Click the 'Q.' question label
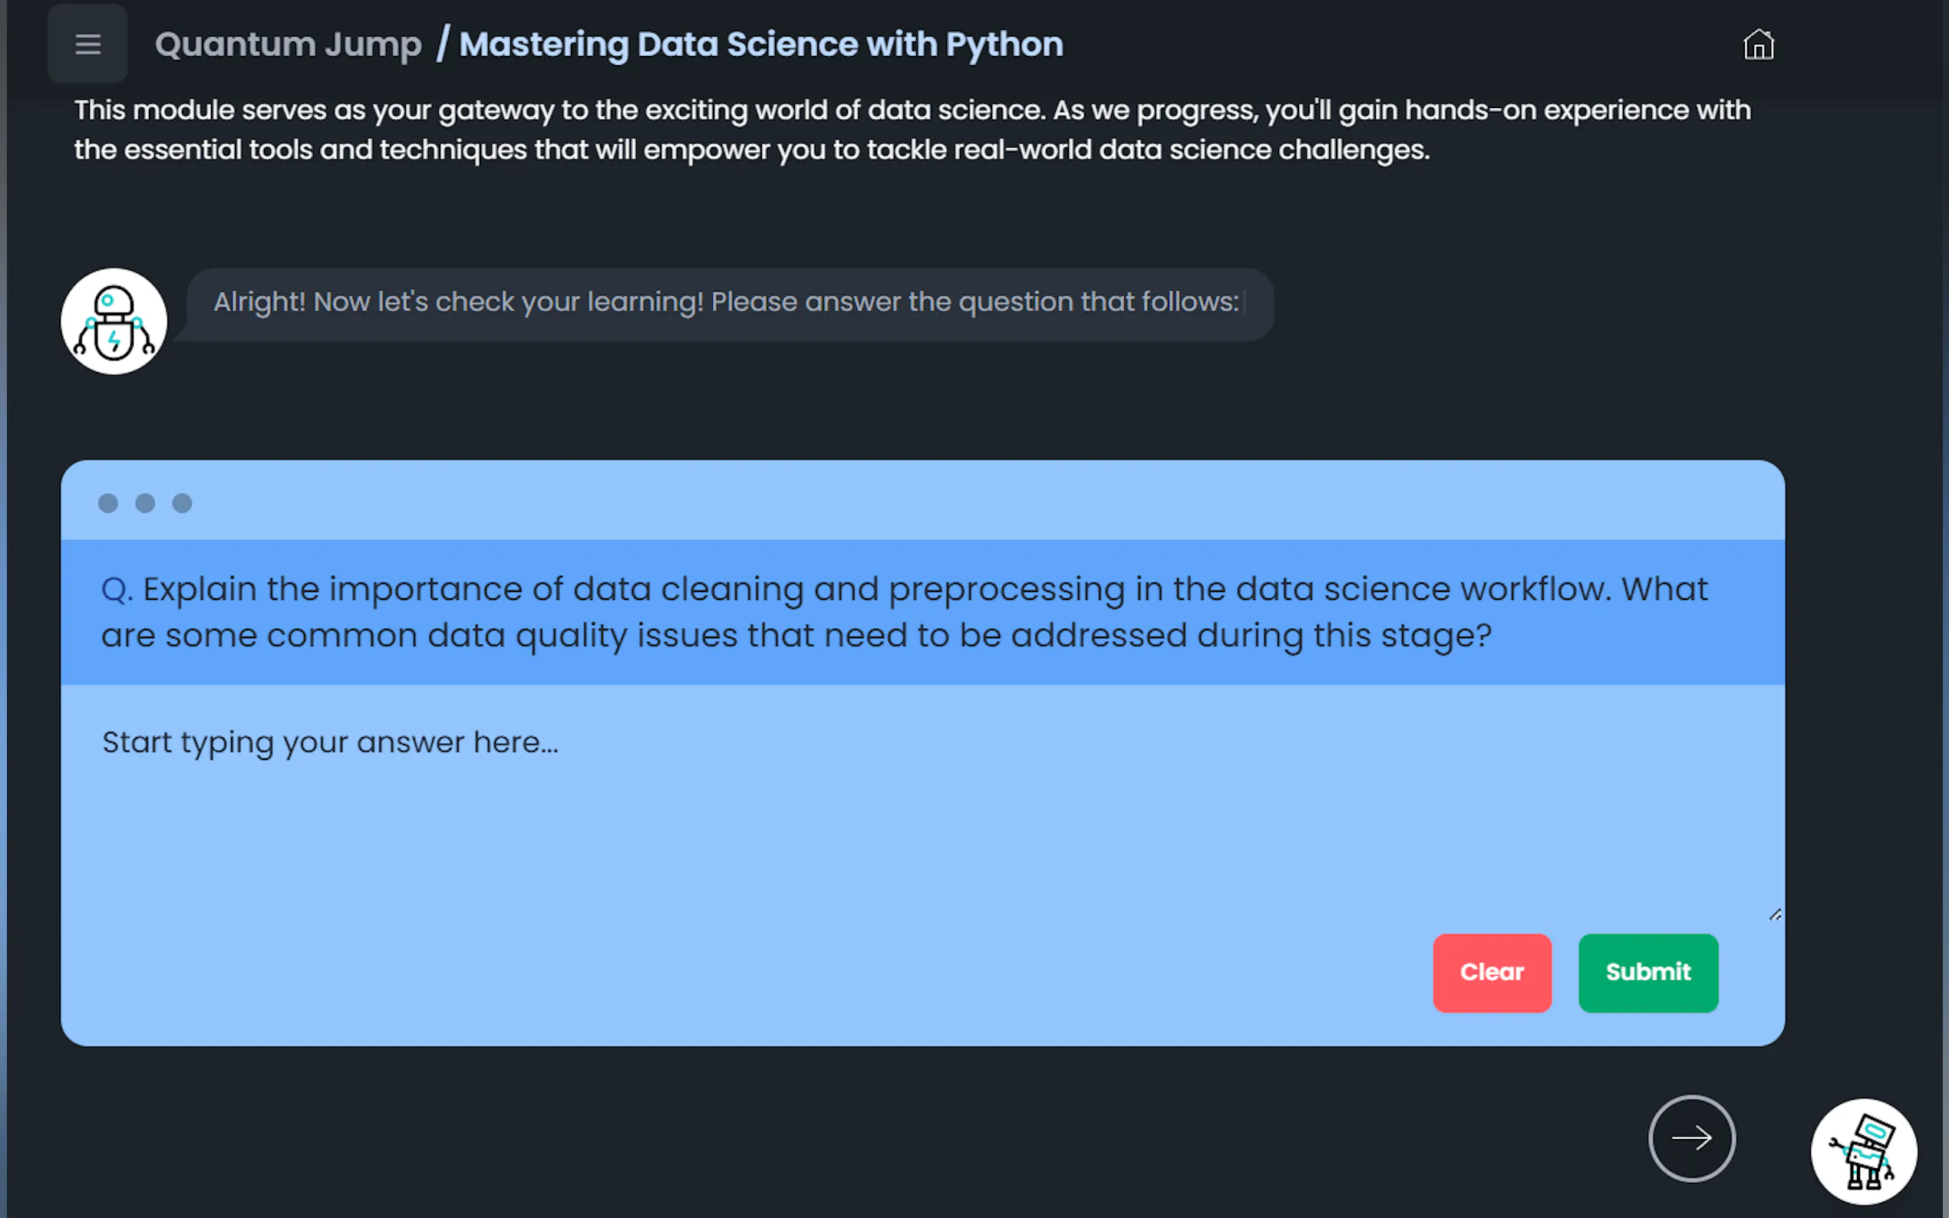 (x=117, y=590)
